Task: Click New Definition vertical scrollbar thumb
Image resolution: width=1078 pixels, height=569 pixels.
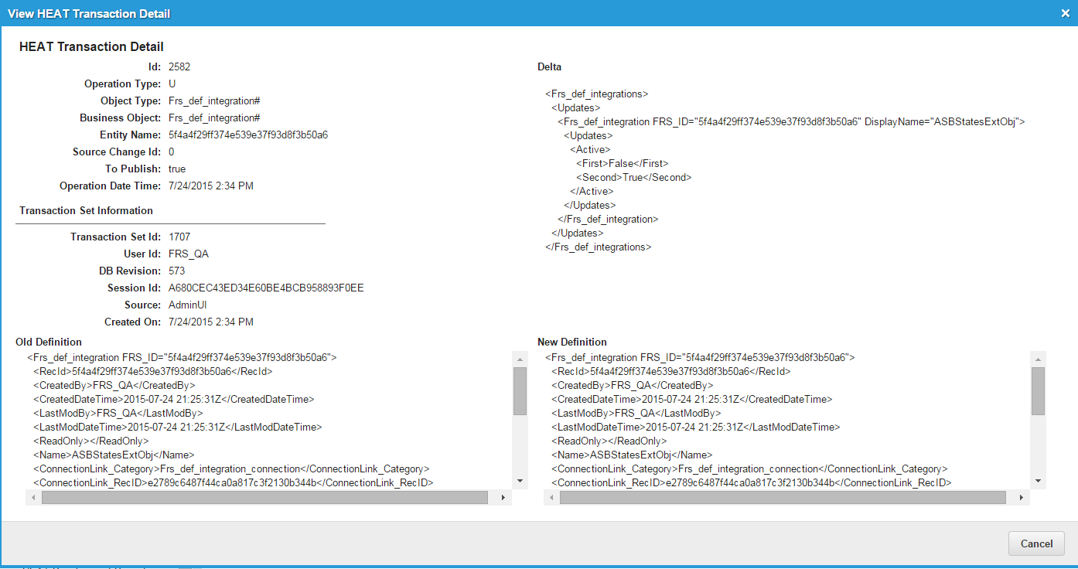Action: pos(1038,391)
